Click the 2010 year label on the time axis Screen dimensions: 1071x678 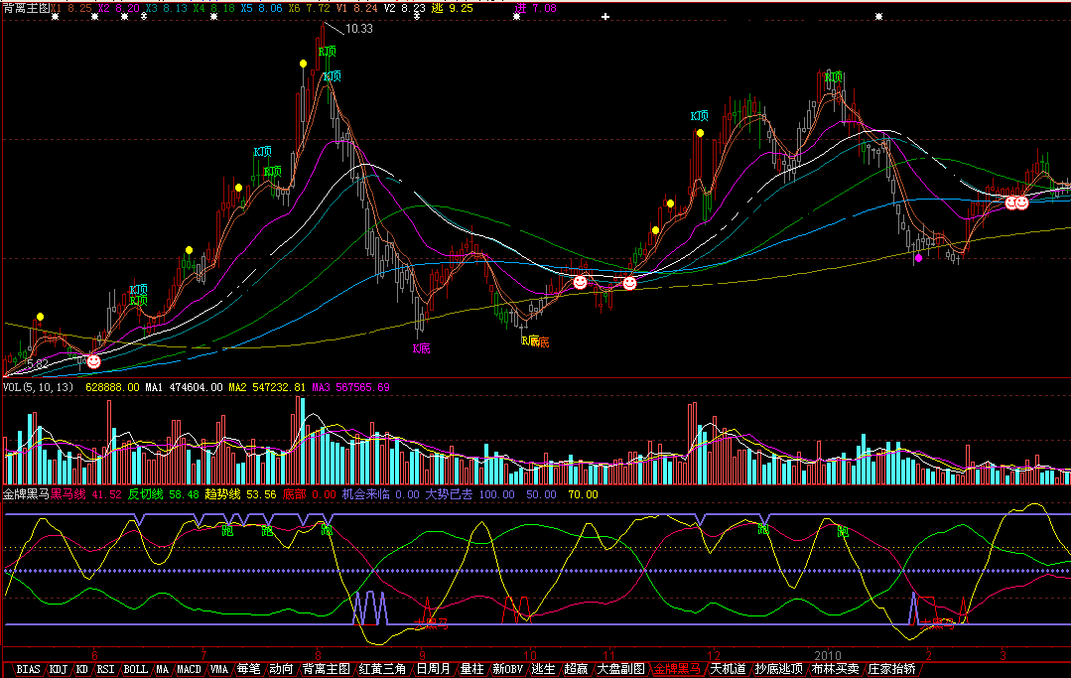828,655
